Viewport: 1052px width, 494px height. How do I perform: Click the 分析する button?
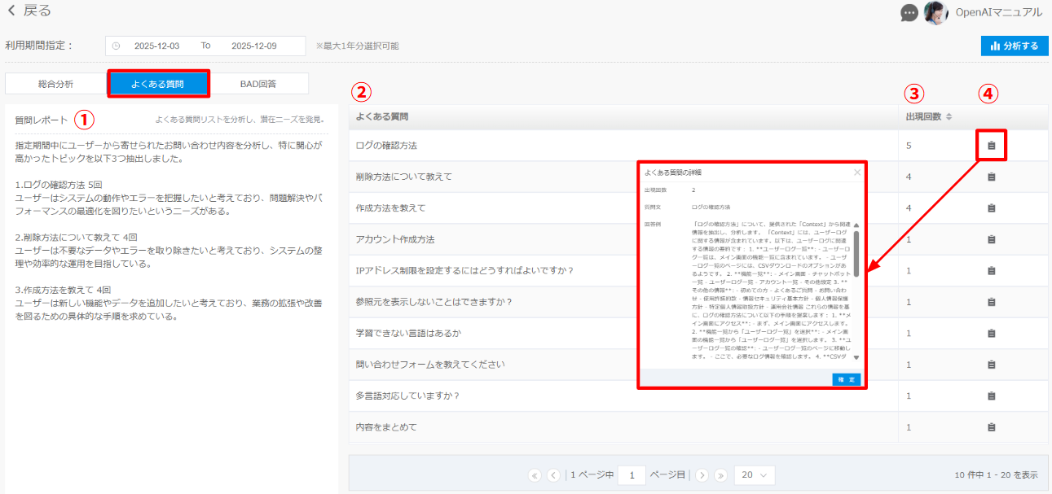tap(1014, 46)
